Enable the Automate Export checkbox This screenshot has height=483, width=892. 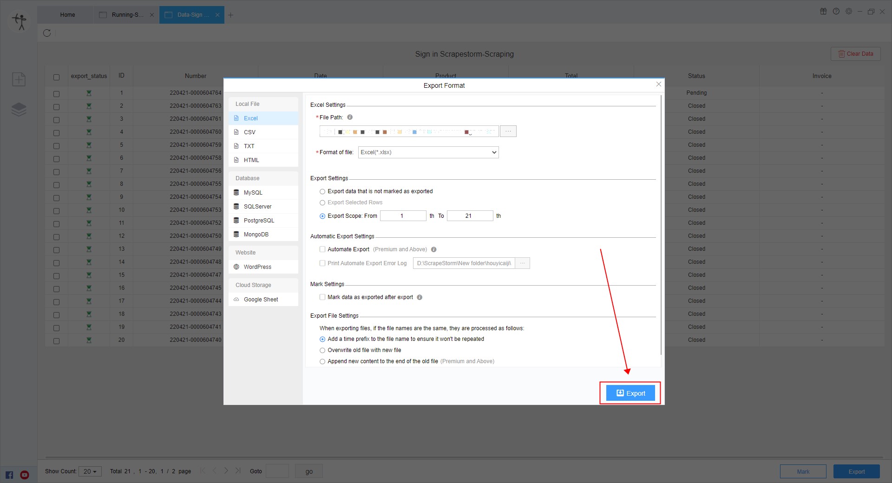coord(322,249)
